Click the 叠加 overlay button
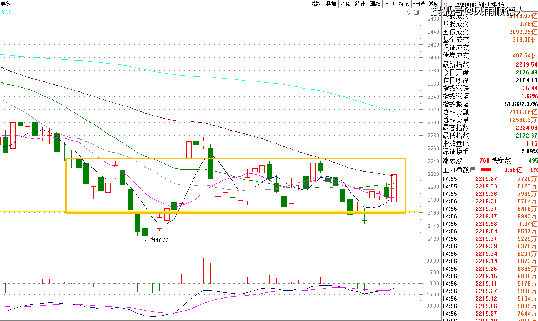The image size is (538, 321). 331,4
